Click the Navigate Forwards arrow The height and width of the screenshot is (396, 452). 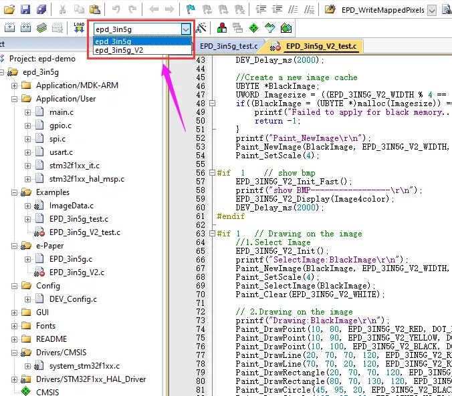(170, 9)
